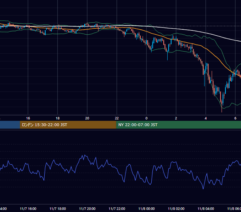Select the NY 22:00-07:00 JST session bar
This screenshot has height=212, width=241.
tap(178, 125)
